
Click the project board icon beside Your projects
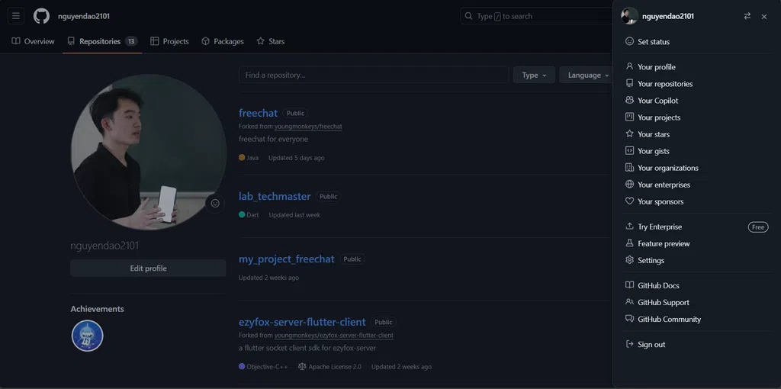(629, 117)
